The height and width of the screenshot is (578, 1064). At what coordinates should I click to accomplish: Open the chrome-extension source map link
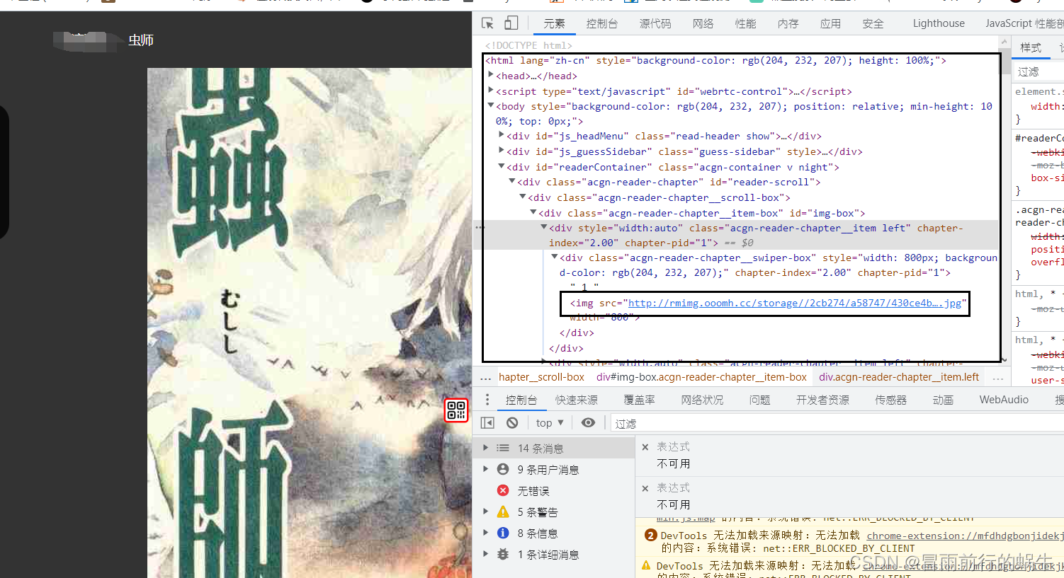pos(965,536)
